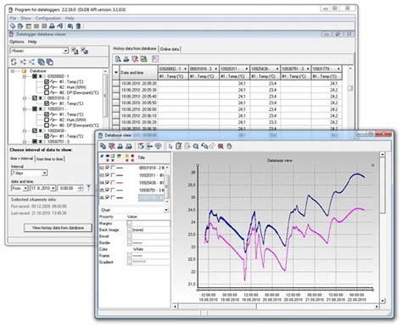
Task: Click first icon right of the None dropdown
Action: click(x=75, y=51)
